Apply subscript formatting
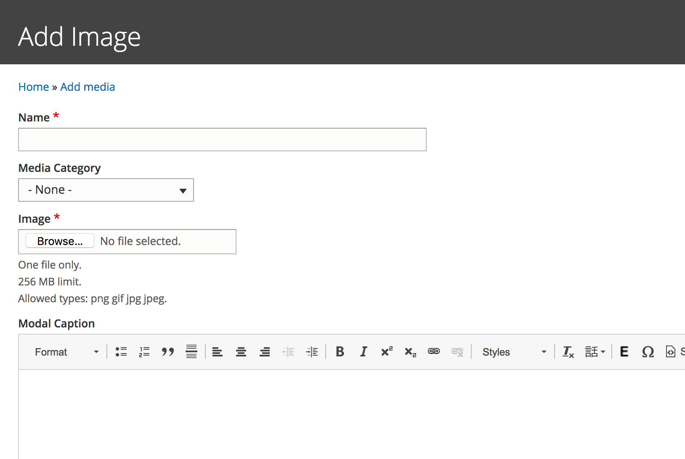 pos(410,352)
